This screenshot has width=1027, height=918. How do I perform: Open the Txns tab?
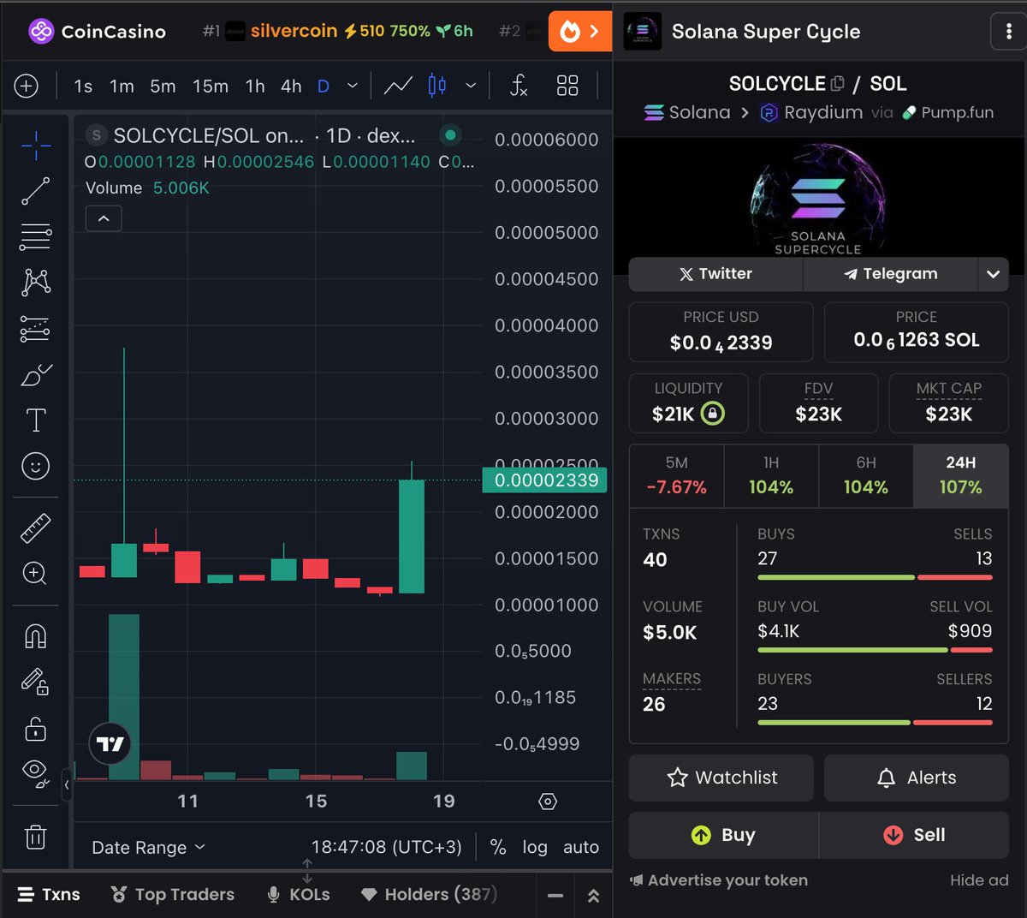[49, 895]
